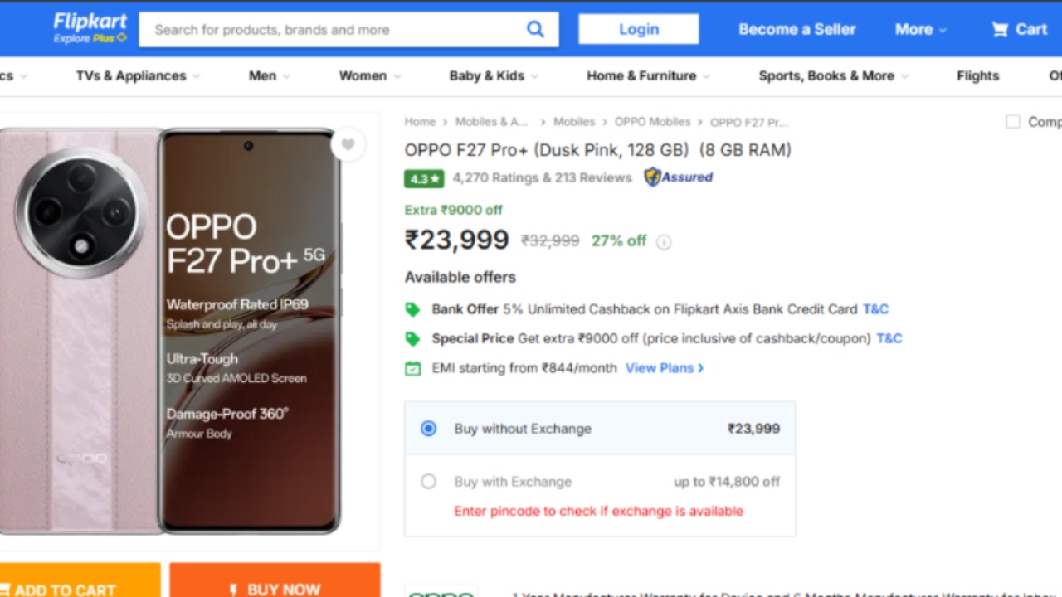Click the Flipkart Assured badge

click(x=679, y=177)
